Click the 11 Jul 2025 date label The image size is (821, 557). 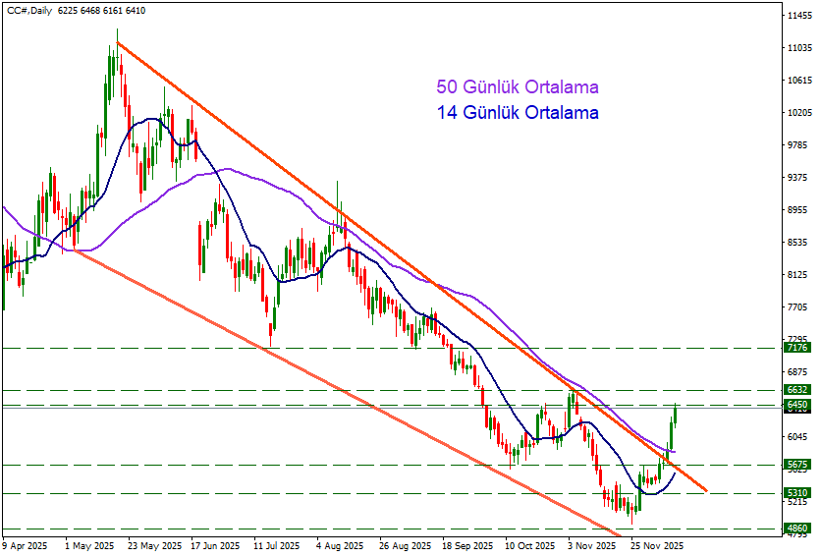click(276, 544)
